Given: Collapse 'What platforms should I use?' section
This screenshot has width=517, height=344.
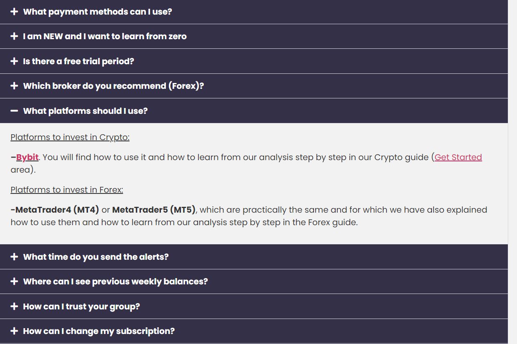Looking at the screenshot, I should click(x=254, y=111).
